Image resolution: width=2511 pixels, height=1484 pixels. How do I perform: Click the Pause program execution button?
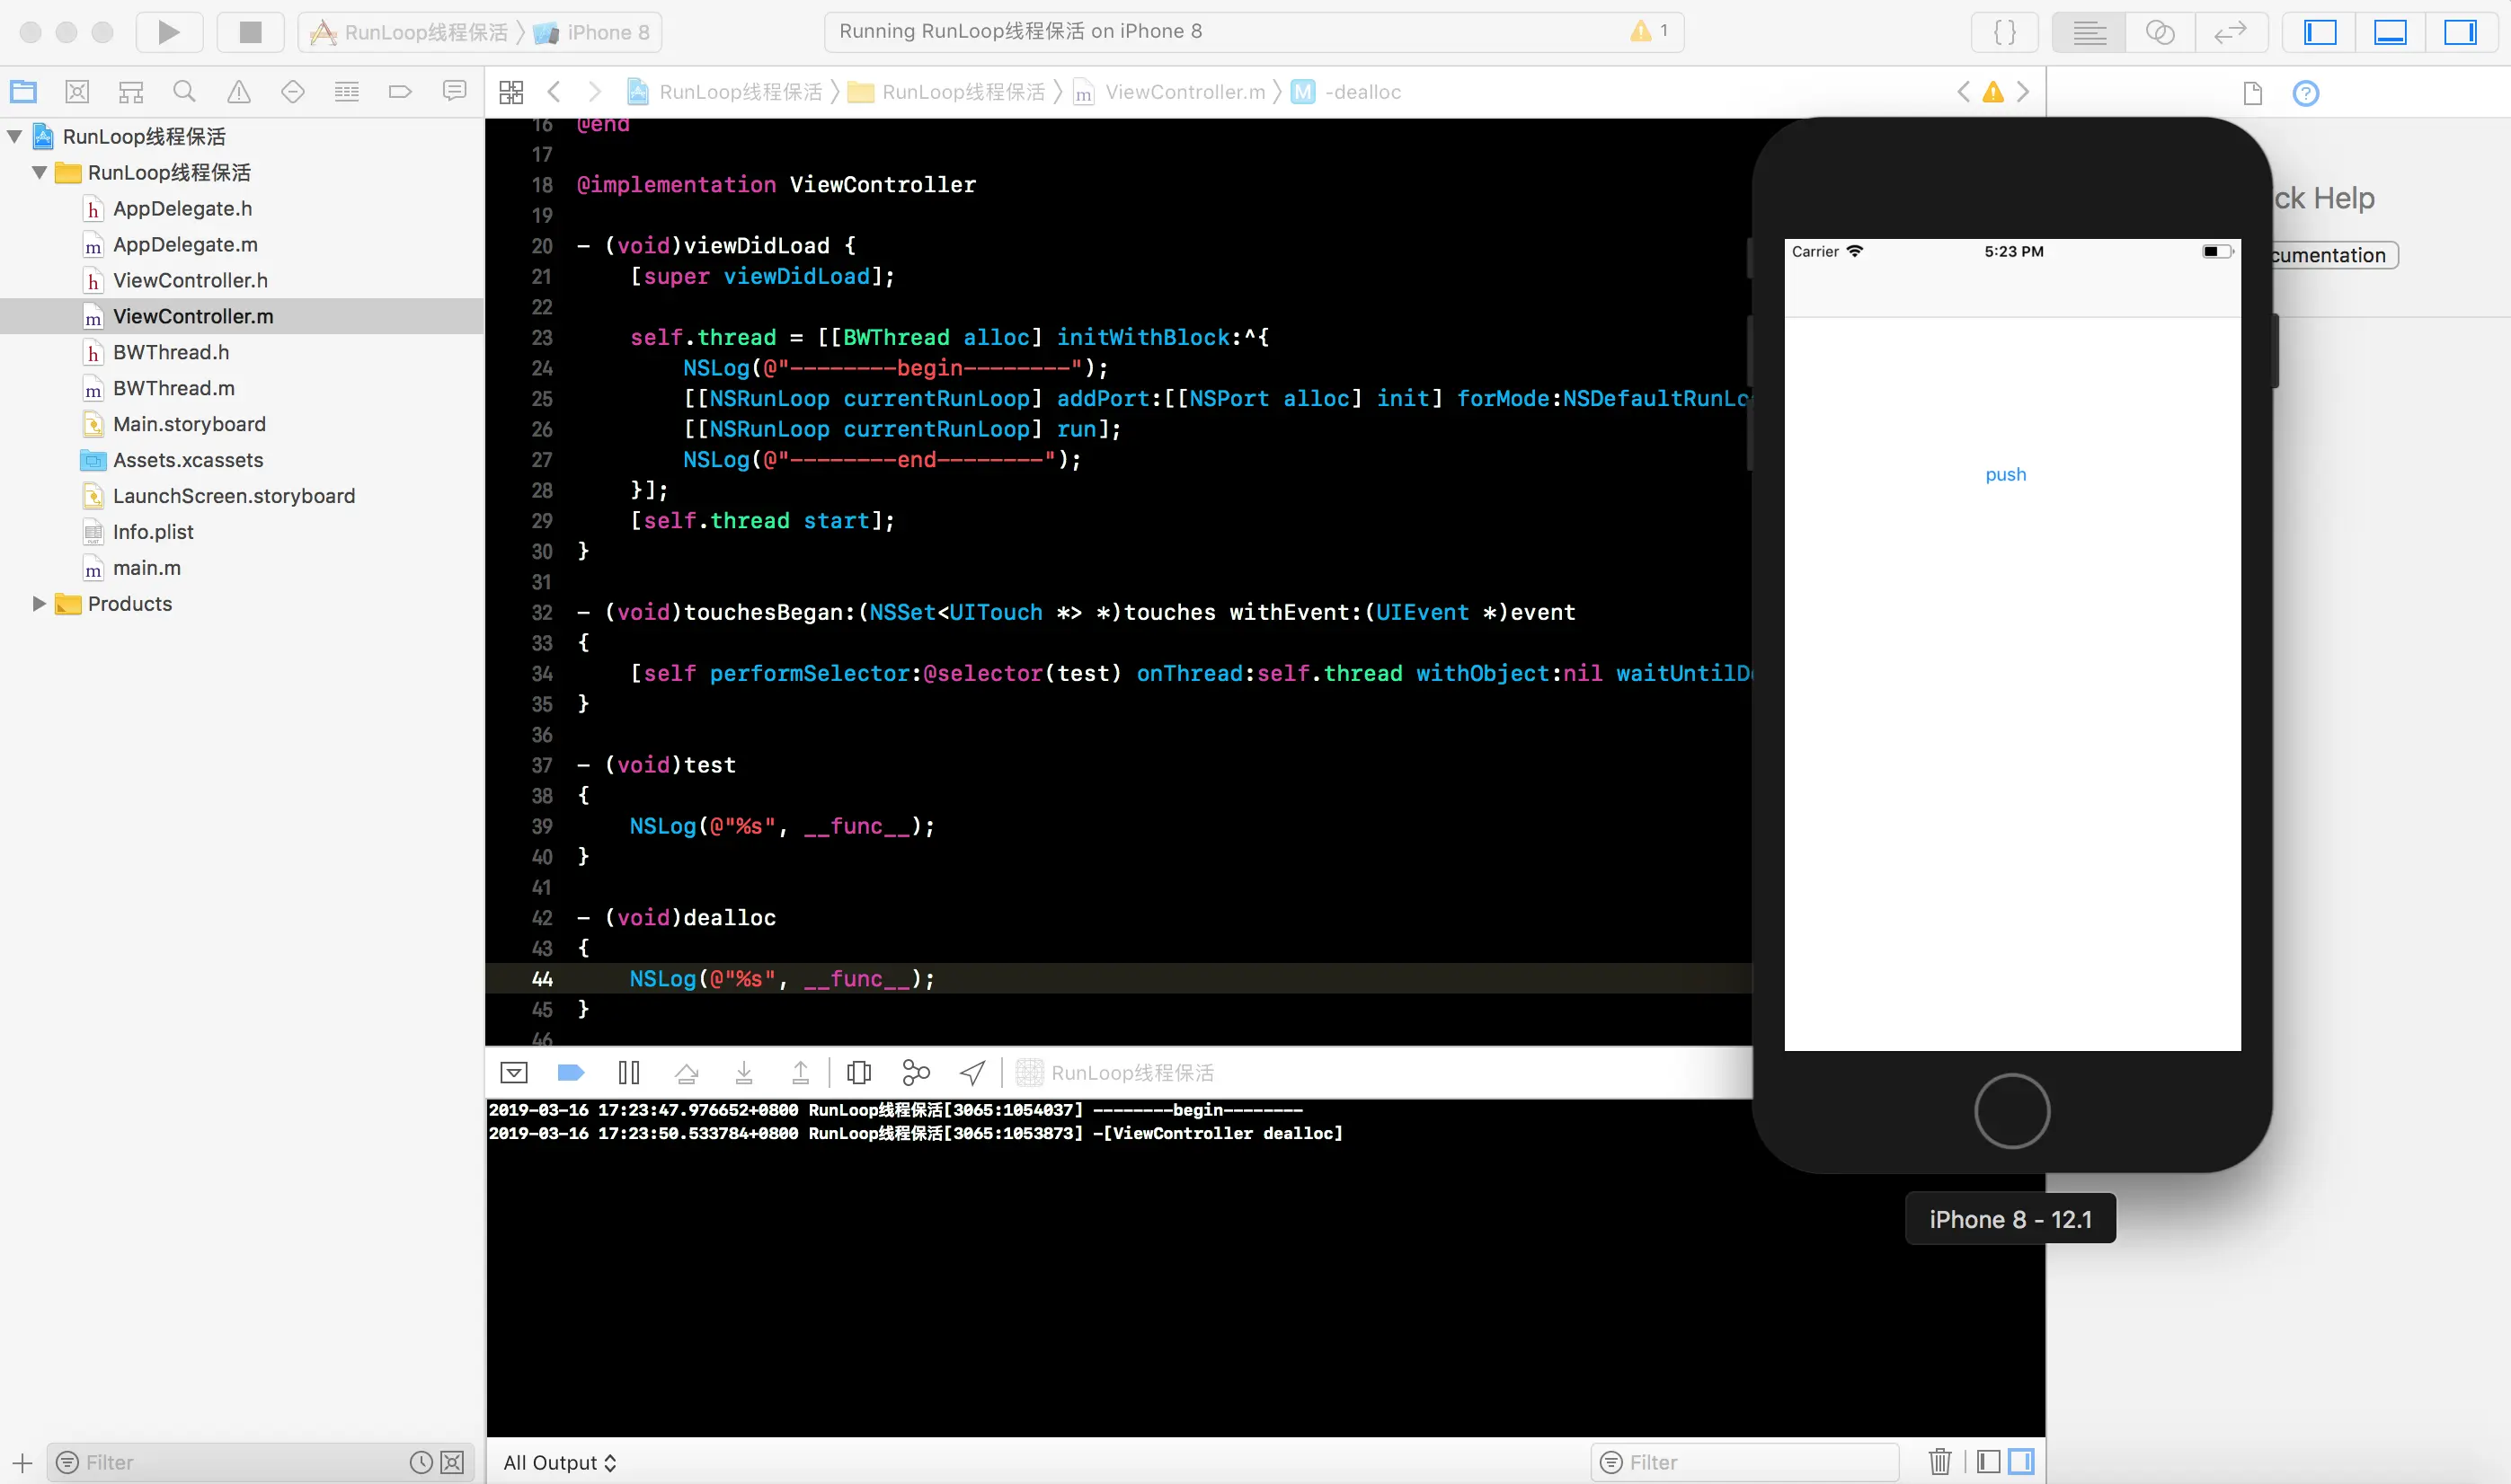[628, 1073]
